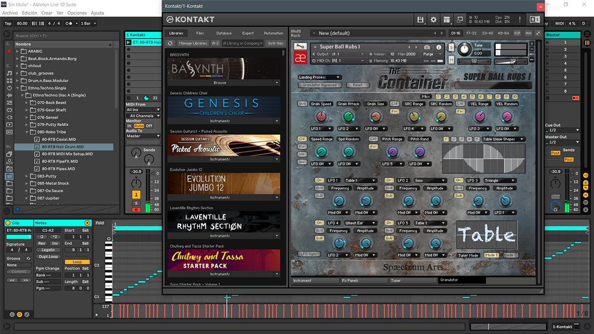Switch to Files tab in Kontakt browser
Viewport: 594px width, 334px height.
pyautogui.click(x=200, y=33)
